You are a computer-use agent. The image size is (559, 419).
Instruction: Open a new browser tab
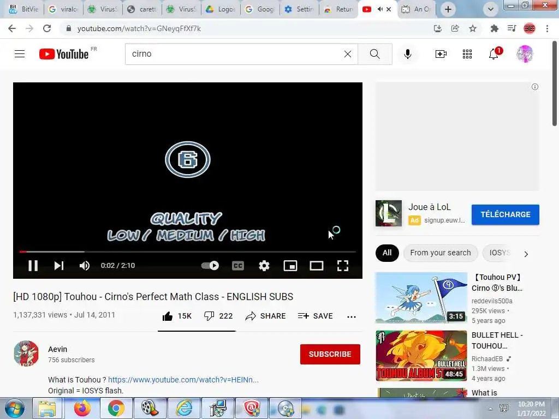[448, 9]
